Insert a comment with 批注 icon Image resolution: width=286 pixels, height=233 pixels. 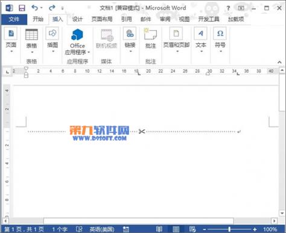click(150, 39)
